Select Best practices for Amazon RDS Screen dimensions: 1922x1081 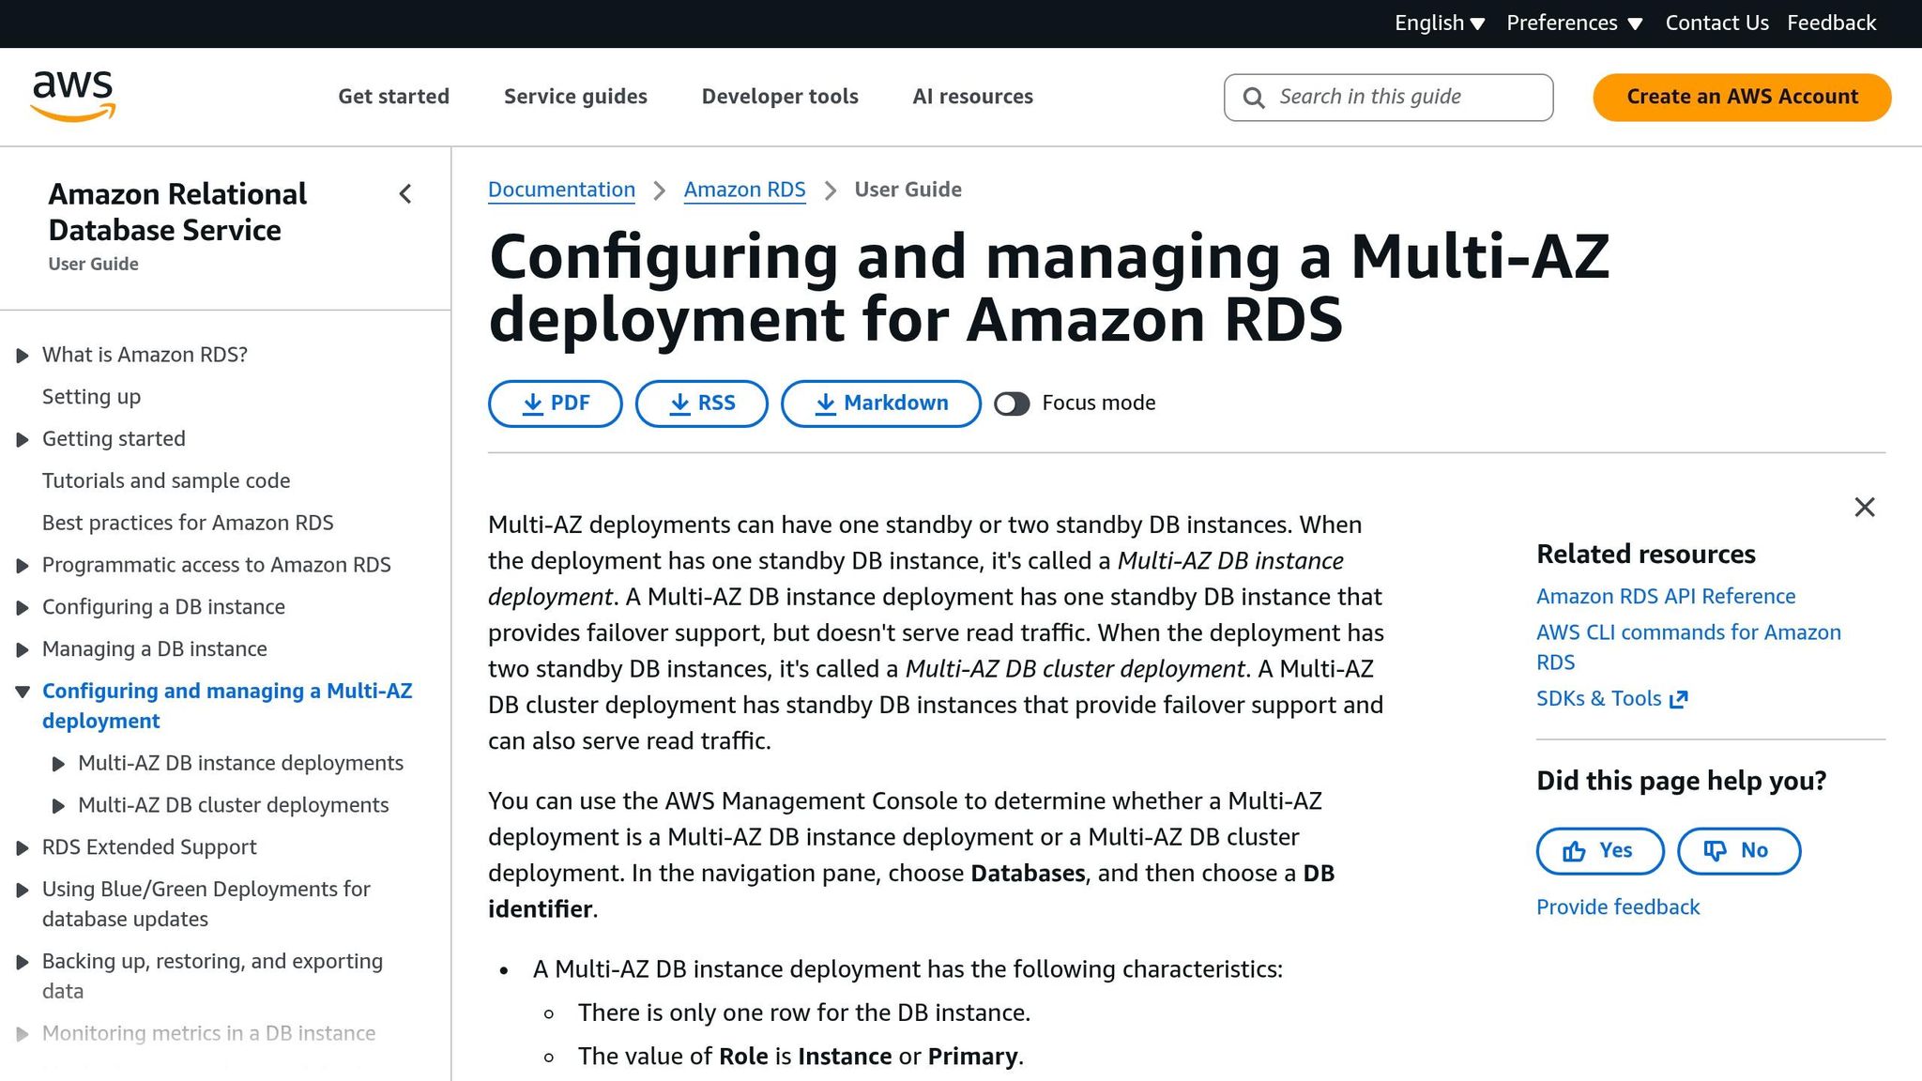tap(188, 524)
